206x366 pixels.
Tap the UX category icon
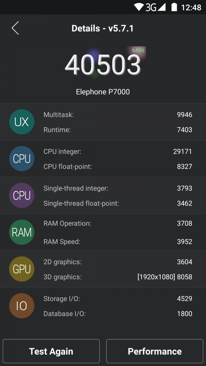coord(22,122)
